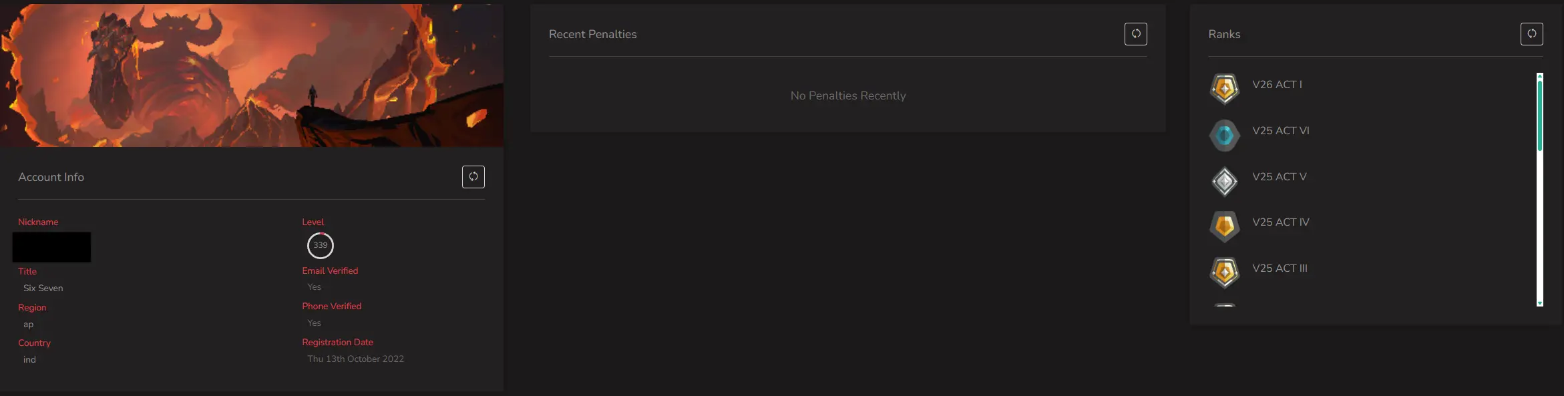This screenshot has width=1564, height=396.
Task: Click the lava player card banner image
Action: coord(252,75)
